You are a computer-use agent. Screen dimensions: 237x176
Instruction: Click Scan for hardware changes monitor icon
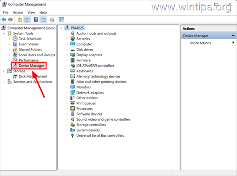(x=61, y=19)
